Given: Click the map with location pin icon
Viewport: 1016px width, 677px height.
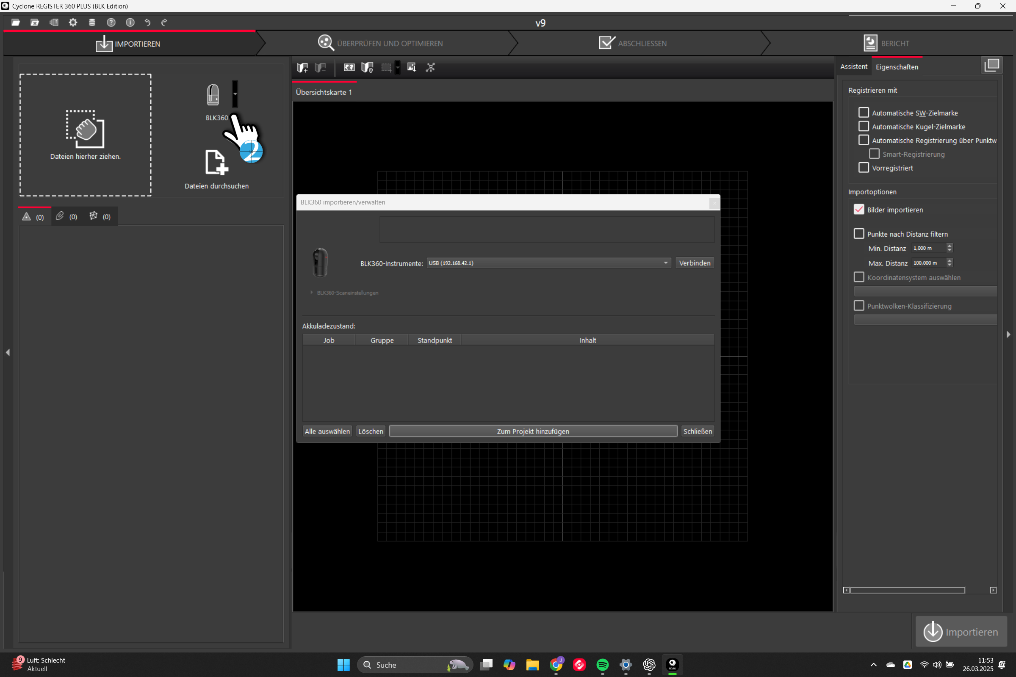Looking at the screenshot, I should coord(367,67).
